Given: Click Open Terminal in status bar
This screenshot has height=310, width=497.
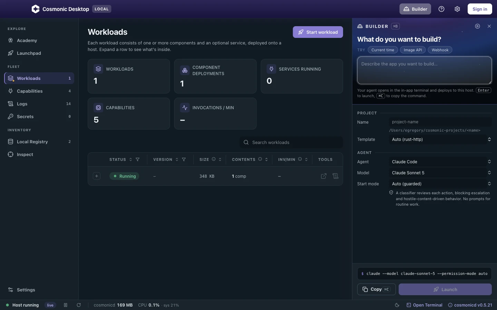Looking at the screenshot, I should click(425, 305).
